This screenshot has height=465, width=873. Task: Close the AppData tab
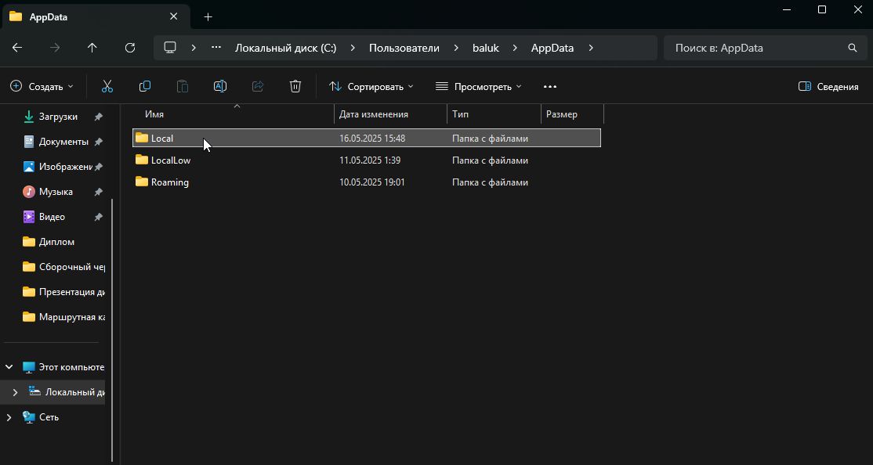pos(174,16)
